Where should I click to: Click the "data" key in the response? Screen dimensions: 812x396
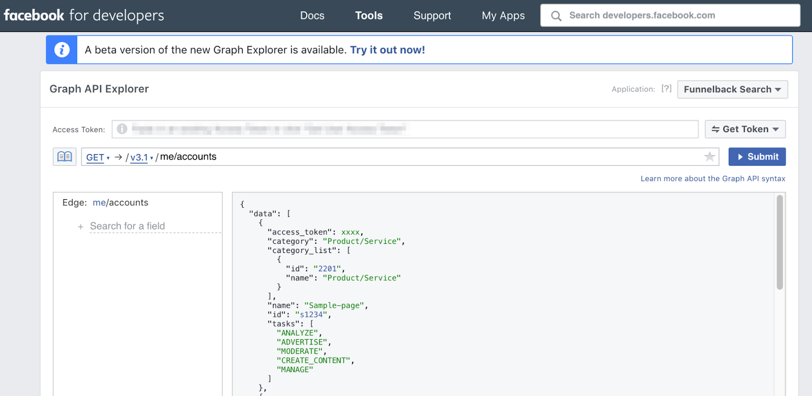click(x=263, y=213)
